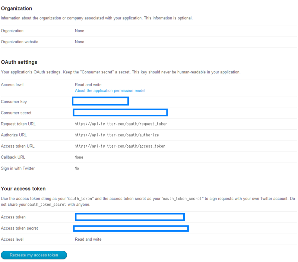The image size is (298, 262).
Task: Select the Consumer key field
Action: [100, 101]
